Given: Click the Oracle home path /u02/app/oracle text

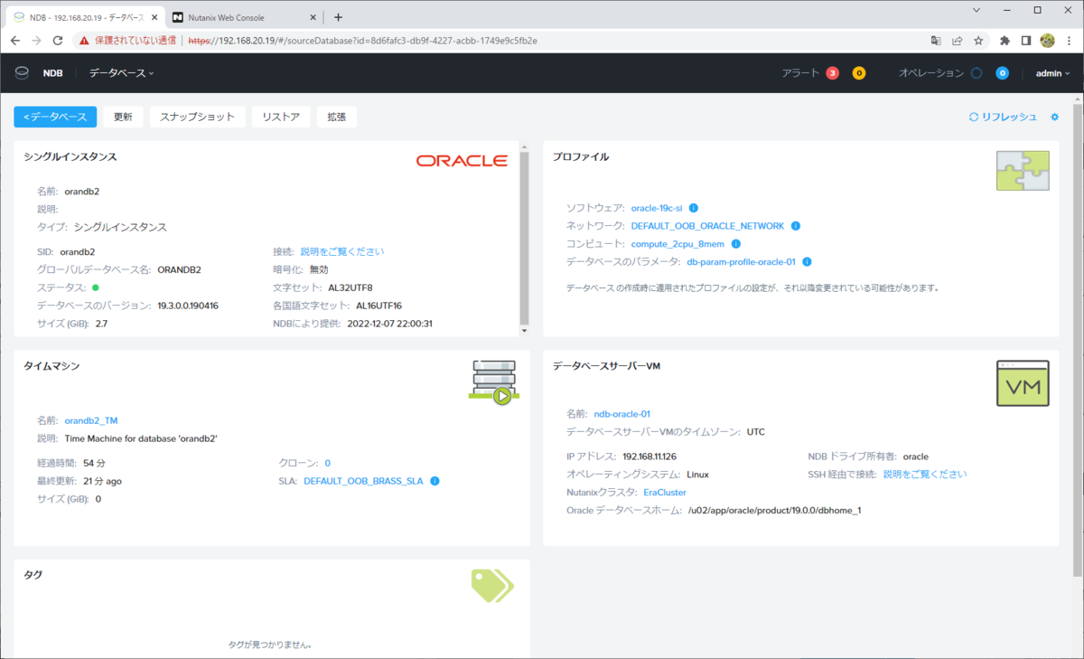Looking at the screenshot, I should [774, 510].
